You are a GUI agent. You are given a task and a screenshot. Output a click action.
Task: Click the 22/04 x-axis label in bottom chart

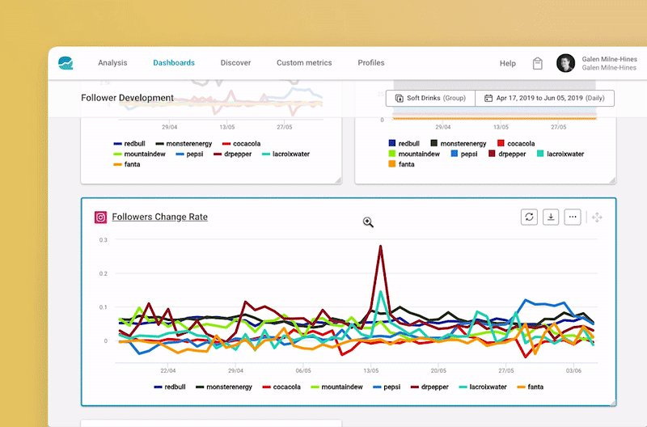click(x=168, y=370)
